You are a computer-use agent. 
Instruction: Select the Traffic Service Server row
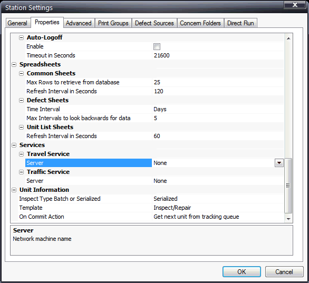(x=154, y=181)
